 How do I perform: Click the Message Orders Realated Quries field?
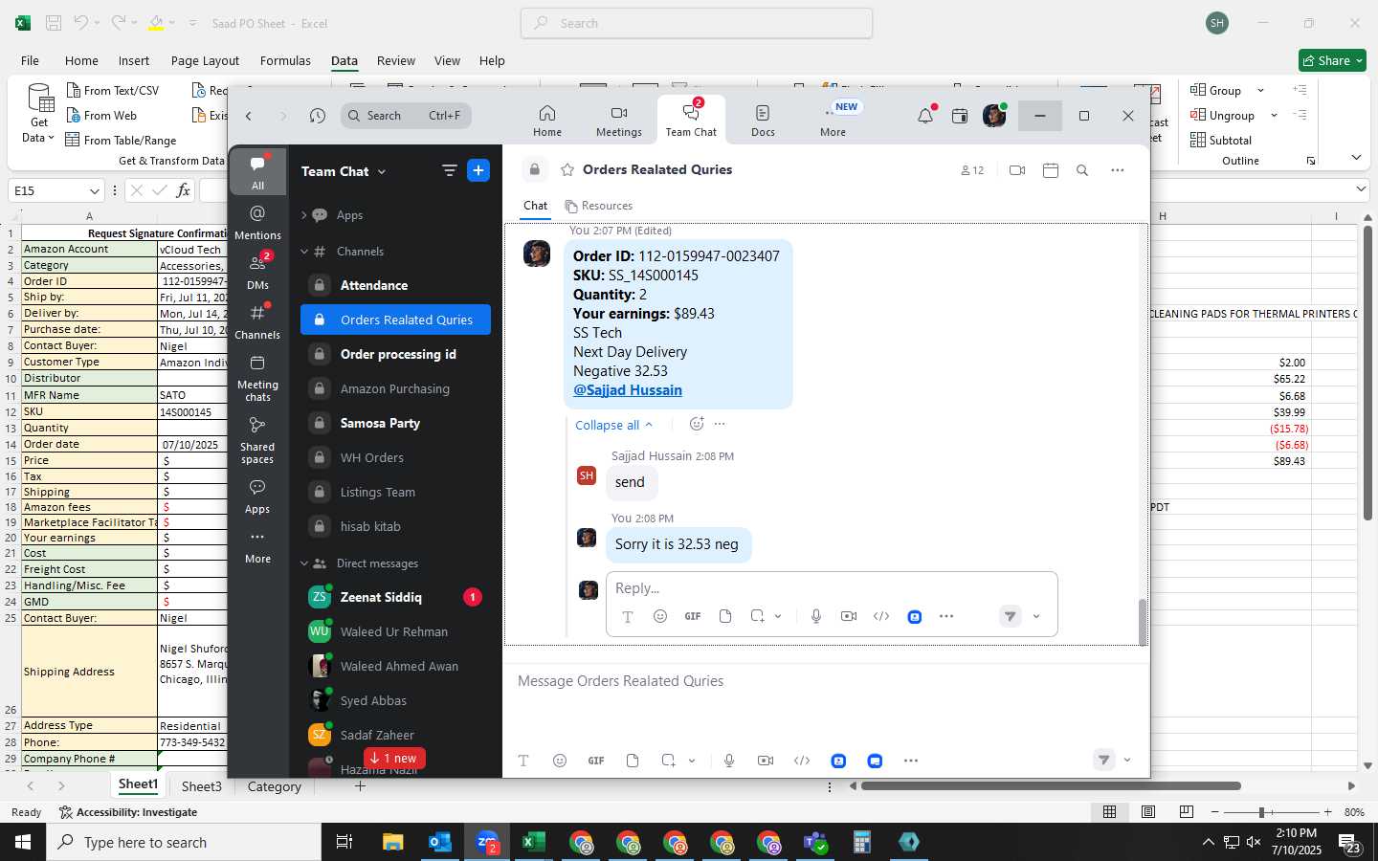click(827, 681)
